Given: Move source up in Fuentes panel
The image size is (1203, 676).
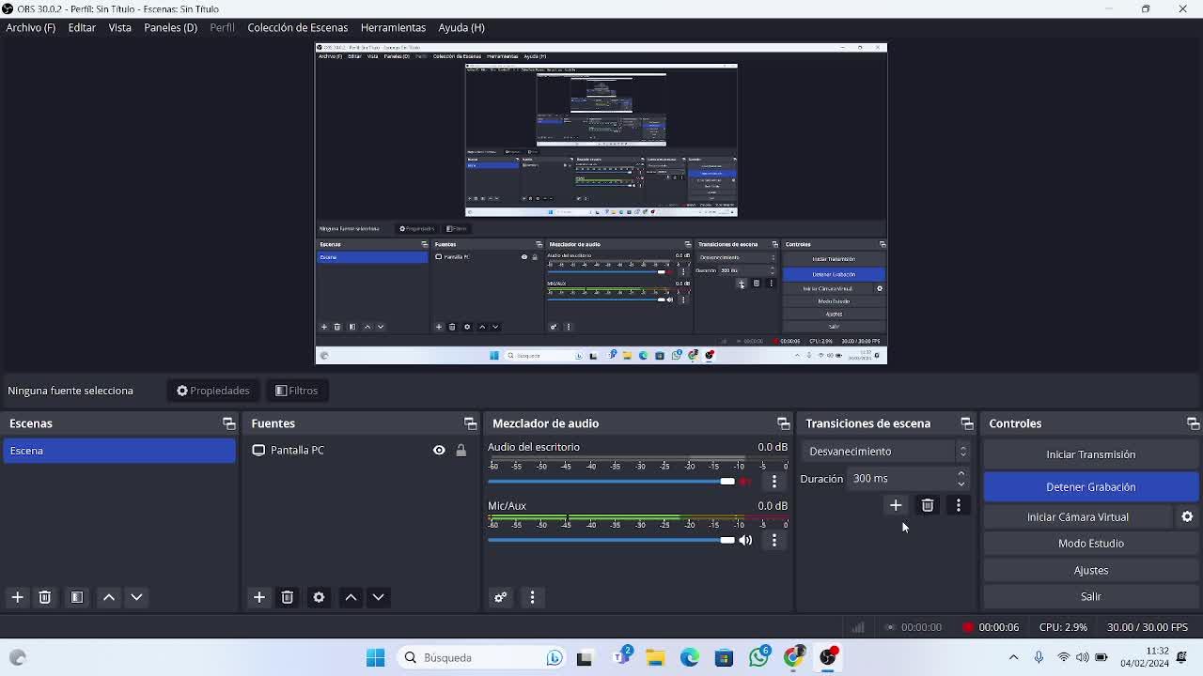Looking at the screenshot, I should click(x=351, y=597).
